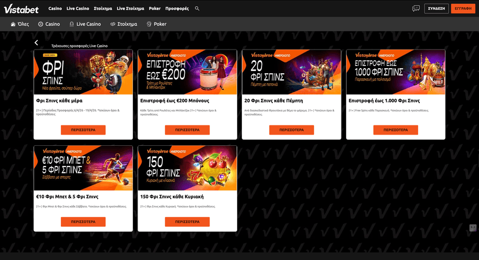This screenshot has width=479, height=260.
Task: Open the search magnifier icon
Action: pos(197,8)
